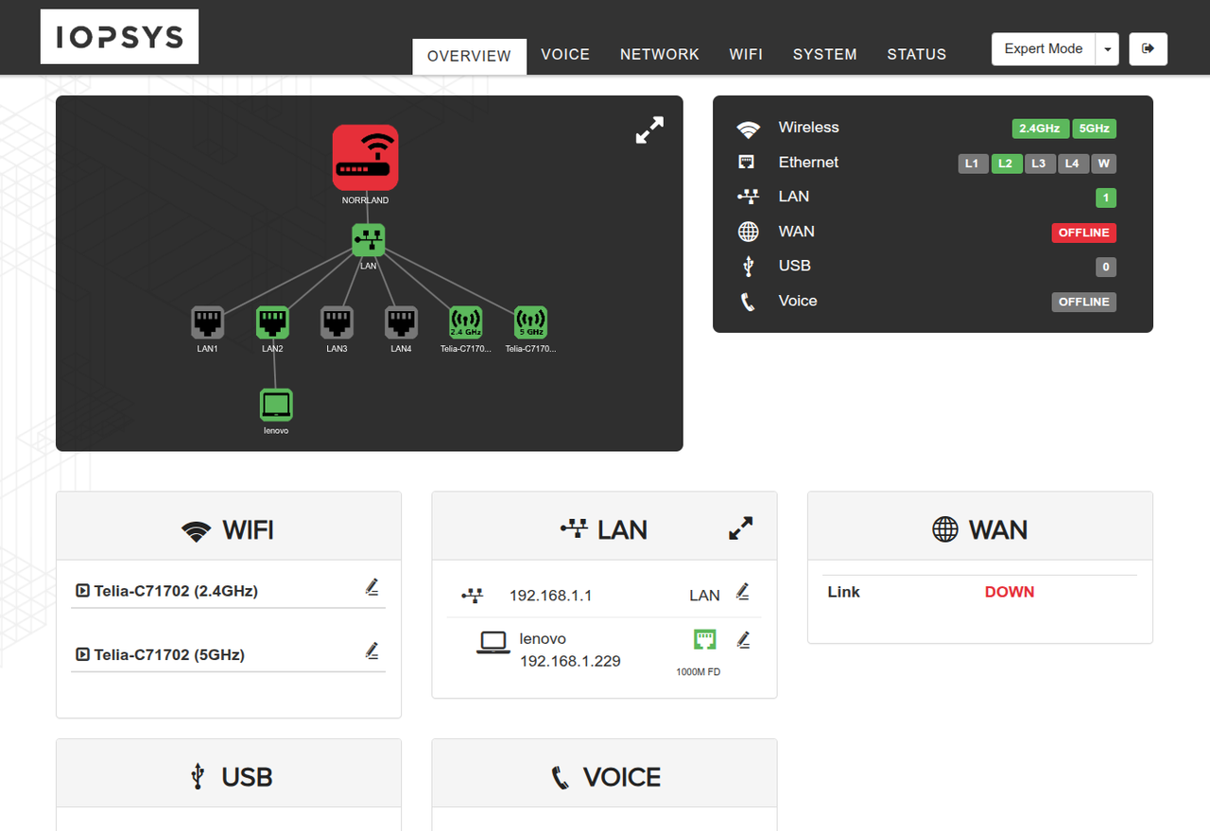
Task: Open the STATUS tab
Action: pos(917,55)
